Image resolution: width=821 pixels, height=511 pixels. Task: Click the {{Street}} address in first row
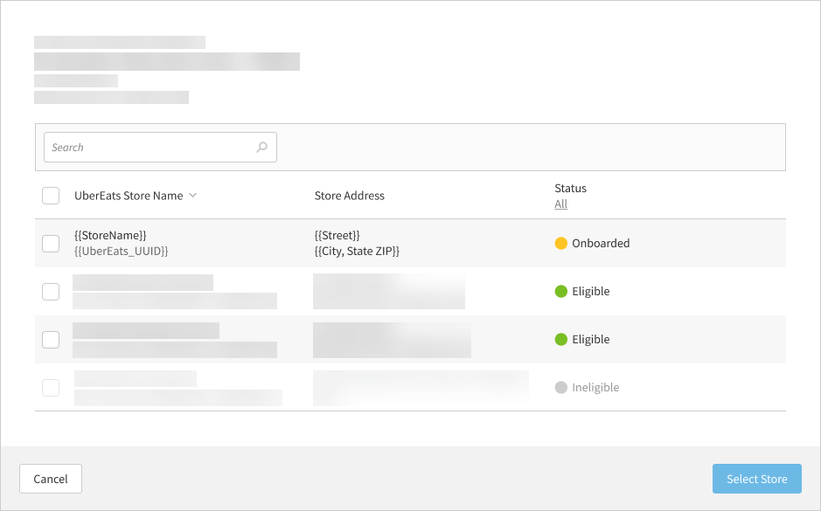click(x=337, y=236)
